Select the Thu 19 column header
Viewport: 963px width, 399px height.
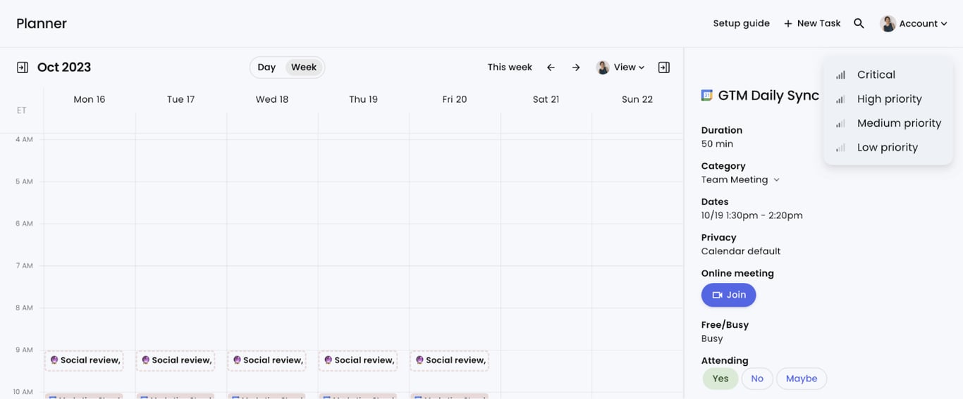click(363, 99)
